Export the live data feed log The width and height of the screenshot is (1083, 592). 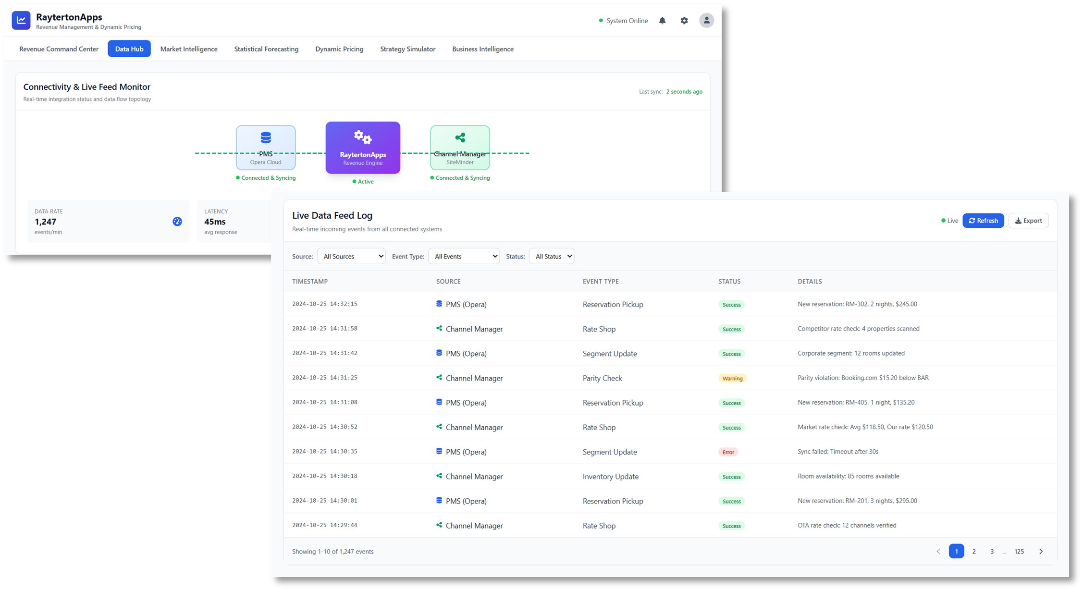tap(1028, 220)
